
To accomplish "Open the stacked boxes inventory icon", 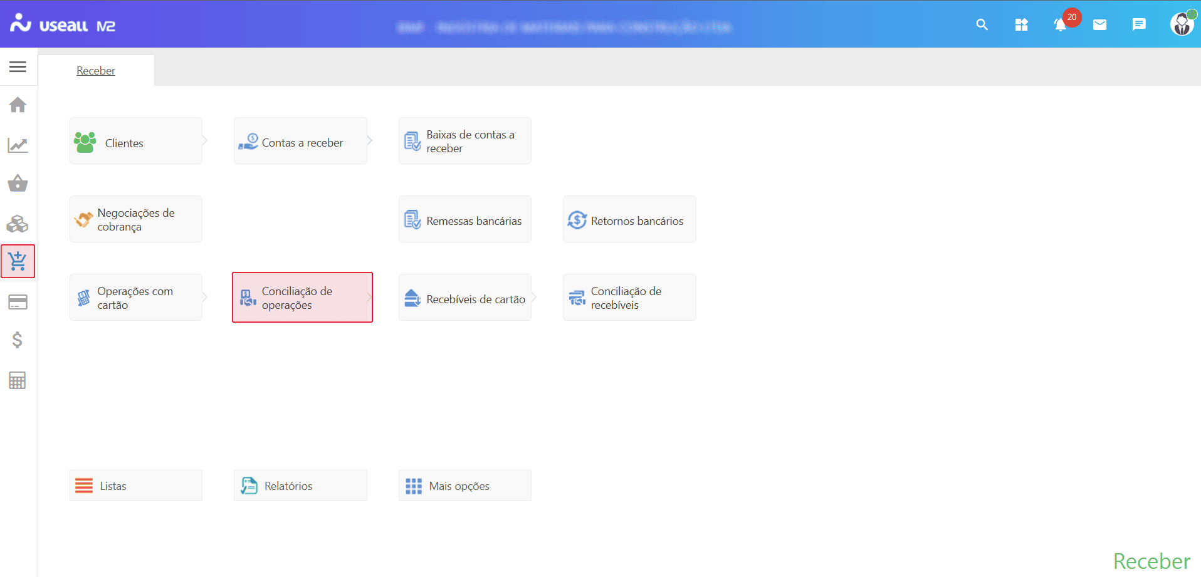I will pos(18,224).
